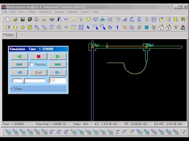Click the yellow zoom icon in bottom toolbar

pos(183,132)
